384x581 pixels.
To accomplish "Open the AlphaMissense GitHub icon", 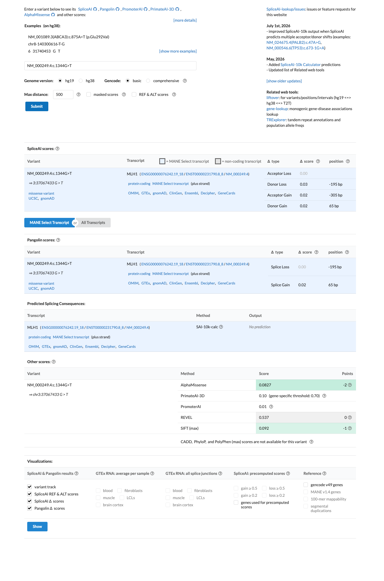I will point(53,15).
